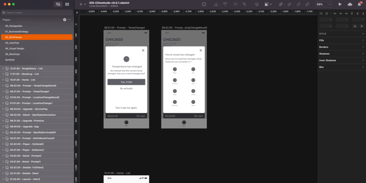Click the Flip Vertical icon
Screen dimensions: 366x183
362,26
